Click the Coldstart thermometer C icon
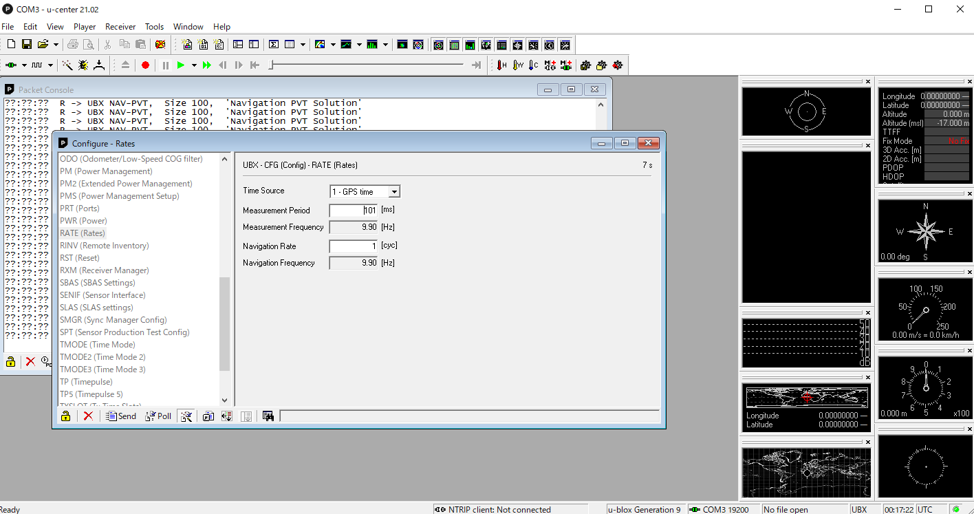Image resolution: width=974 pixels, height=514 pixels. [533, 65]
